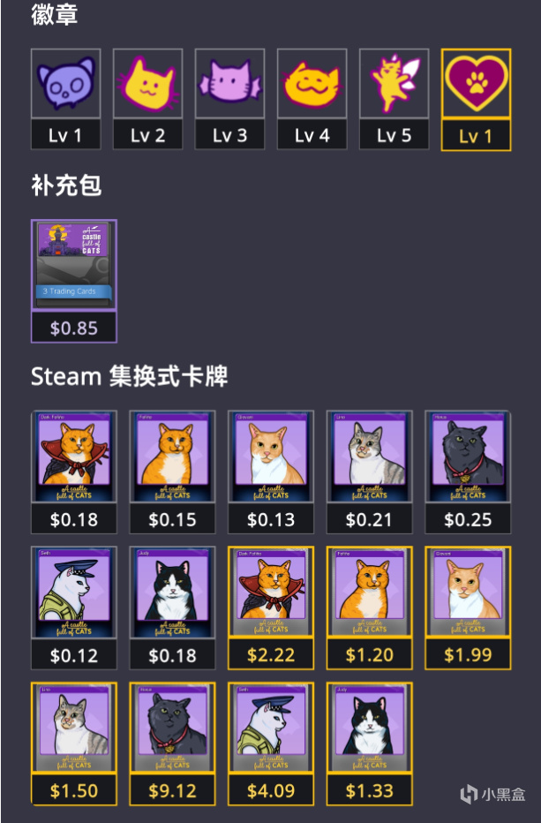The image size is (541, 823).
Task: Open the Lv 3 pink winged cat badge
Action: 229,99
